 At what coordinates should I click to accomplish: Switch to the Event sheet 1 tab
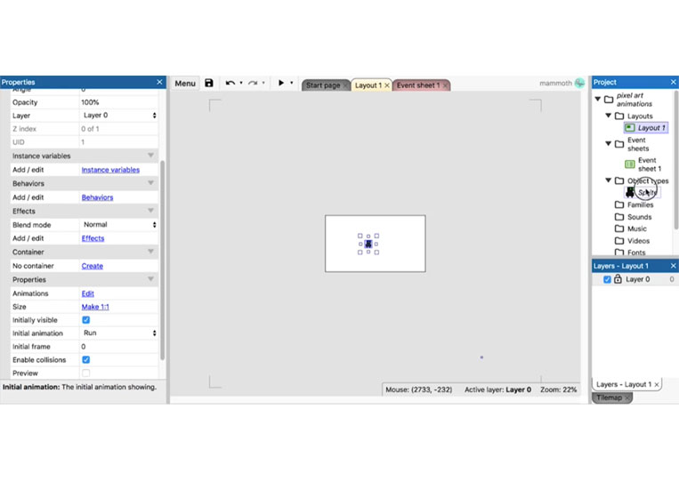(x=418, y=85)
